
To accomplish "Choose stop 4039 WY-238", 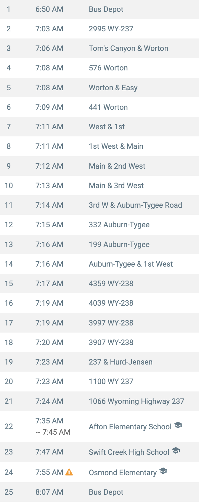I will pos(99,303).
